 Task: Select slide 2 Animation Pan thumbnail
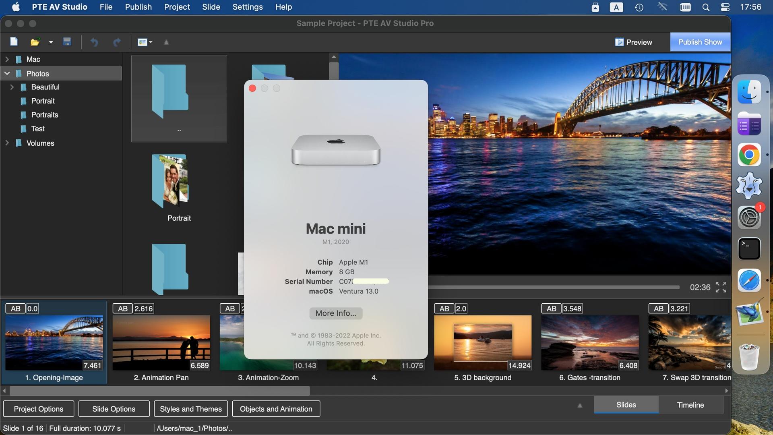pos(161,343)
